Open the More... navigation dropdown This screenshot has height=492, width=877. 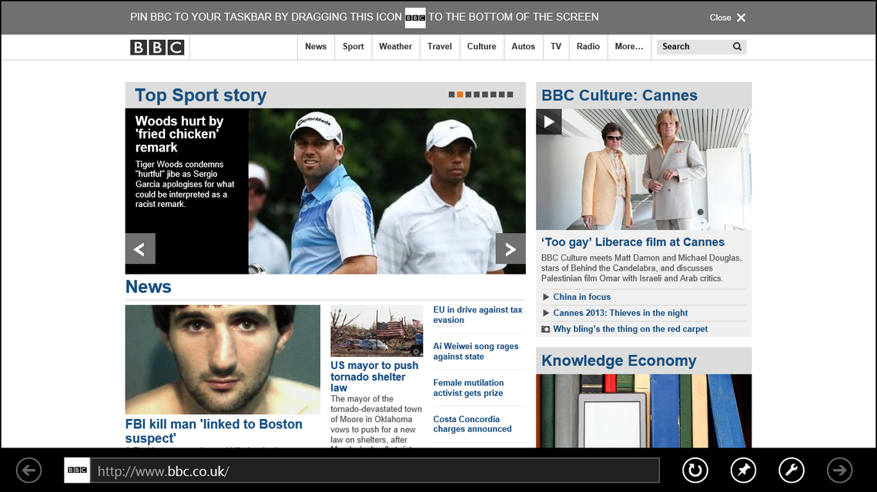click(x=629, y=47)
